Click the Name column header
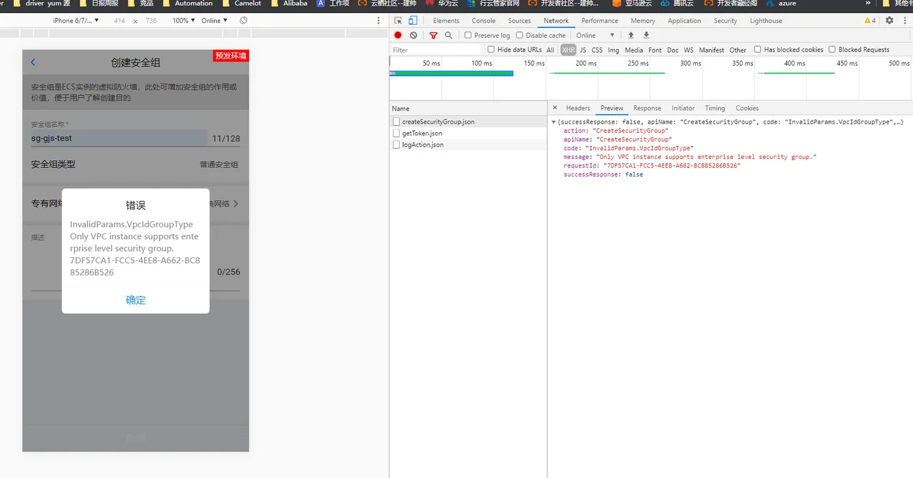This screenshot has height=478, width=913. [x=468, y=109]
